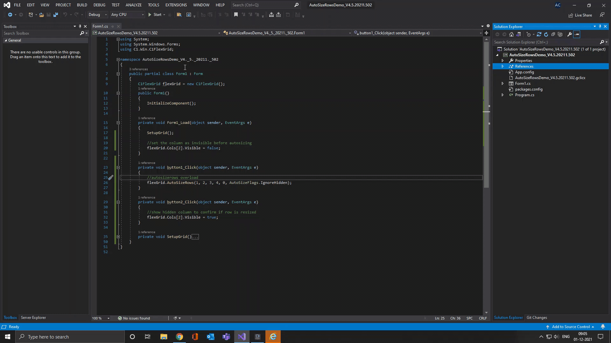611x343 pixels.
Task: Click the Navigate Backward arrow in the toolbar
Action: click(10, 15)
